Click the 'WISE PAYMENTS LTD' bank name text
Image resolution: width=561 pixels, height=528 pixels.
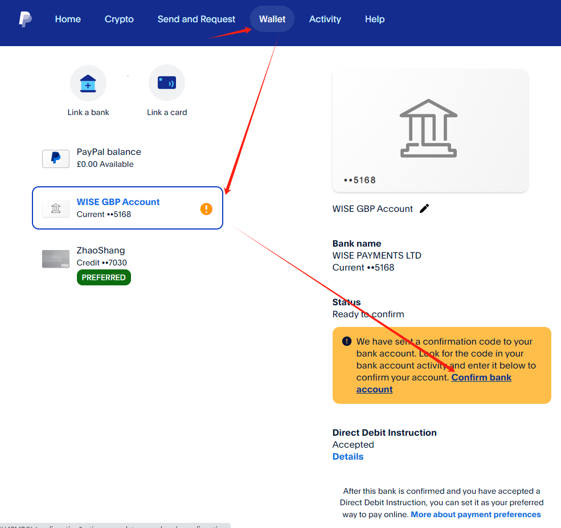click(x=376, y=255)
